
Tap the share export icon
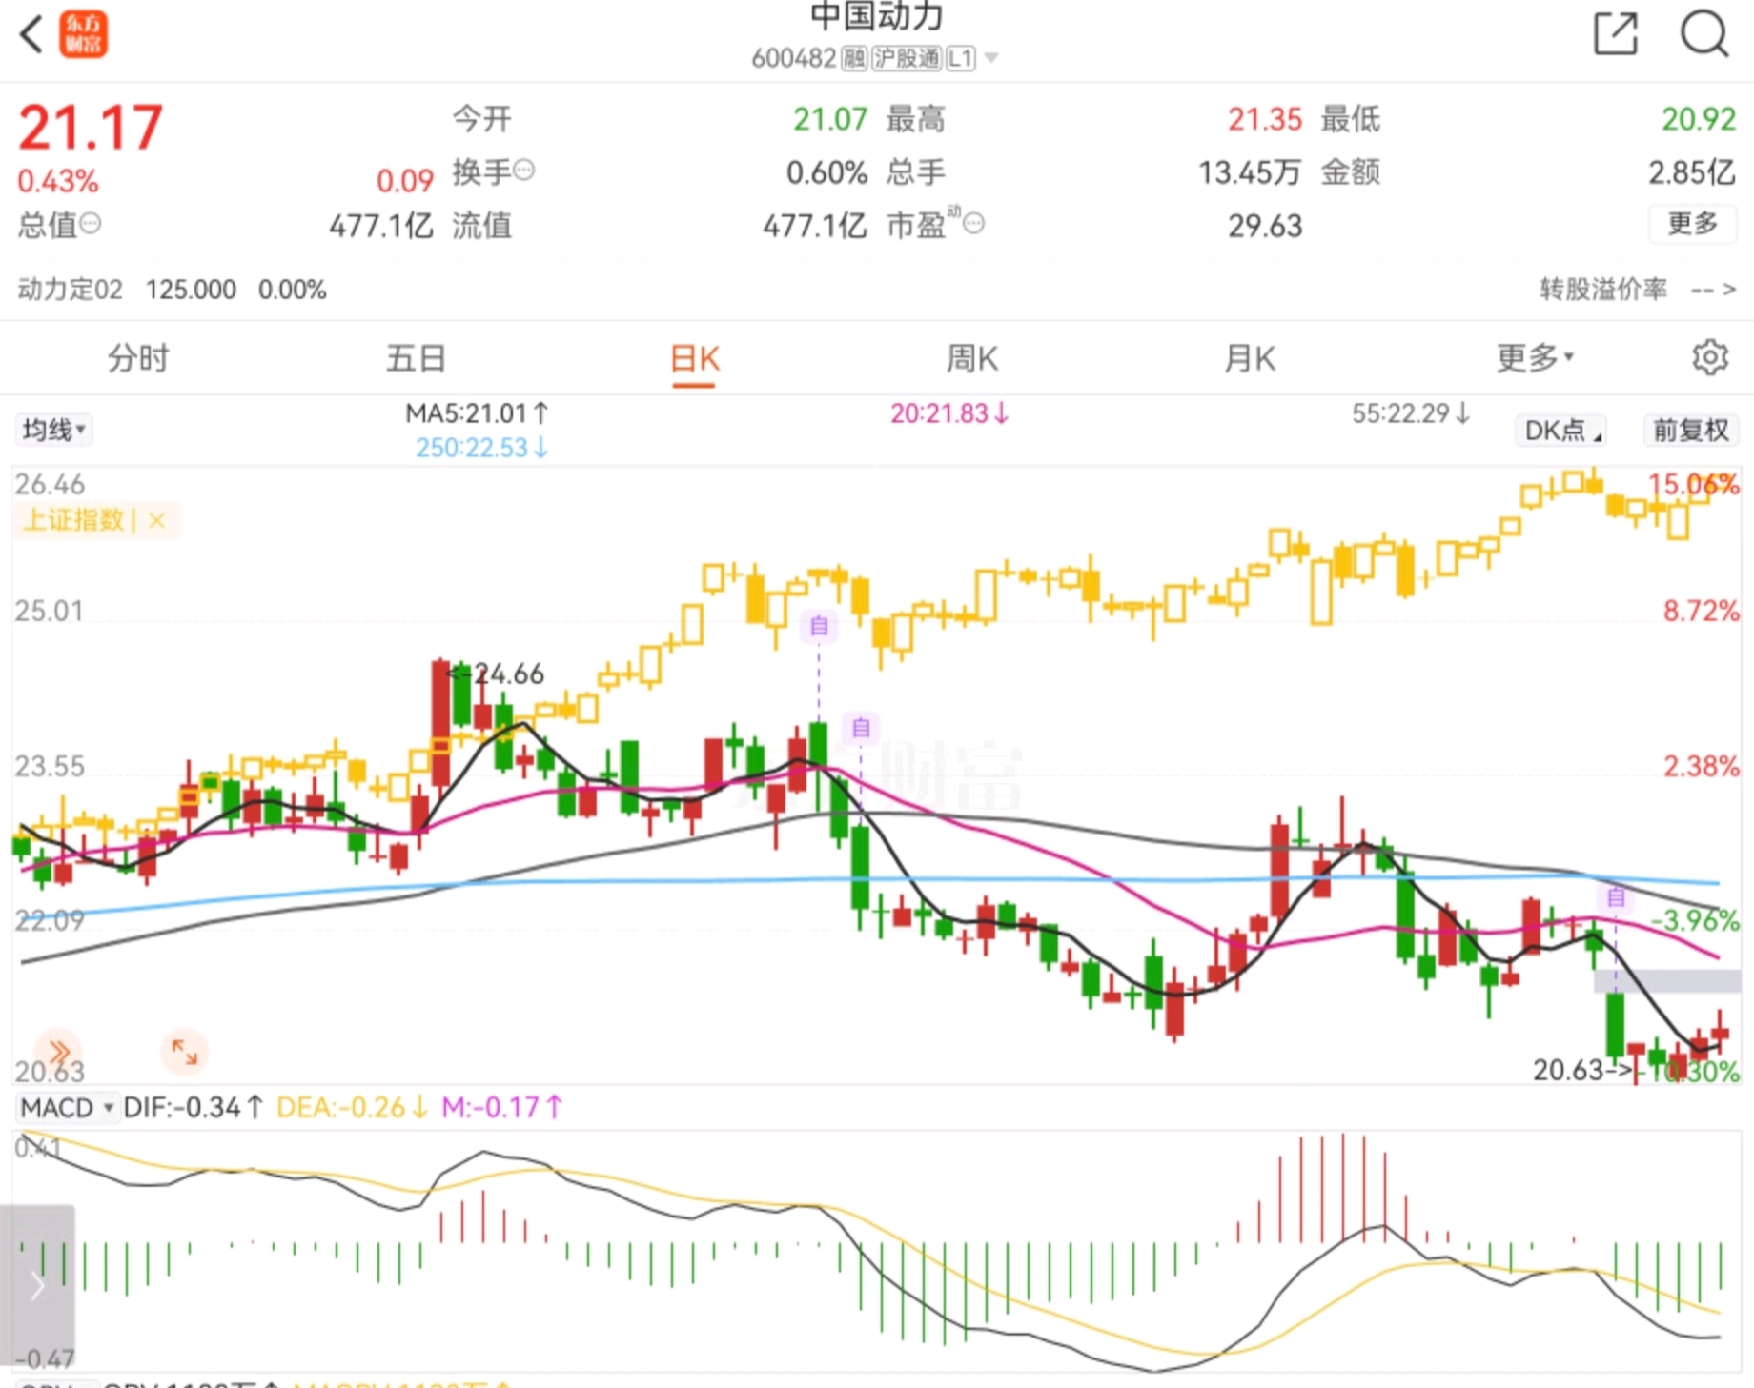click(x=1616, y=34)
